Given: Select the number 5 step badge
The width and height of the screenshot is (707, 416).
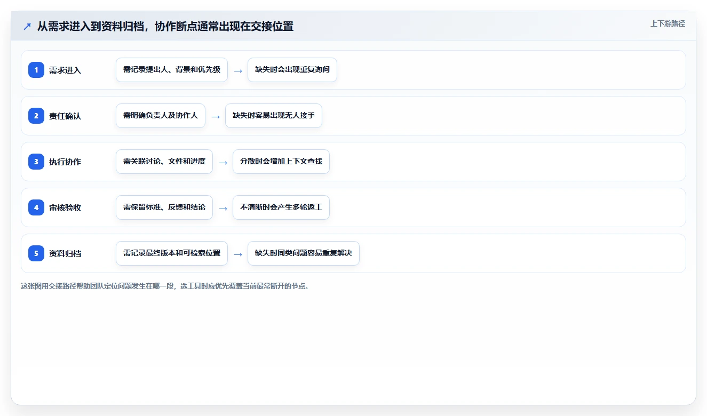Looking at the screenshot, I should point(36,253).
